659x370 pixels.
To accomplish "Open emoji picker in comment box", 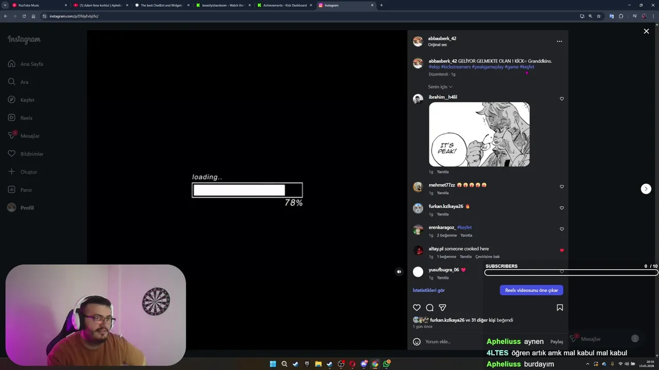I will click(417, 342).
